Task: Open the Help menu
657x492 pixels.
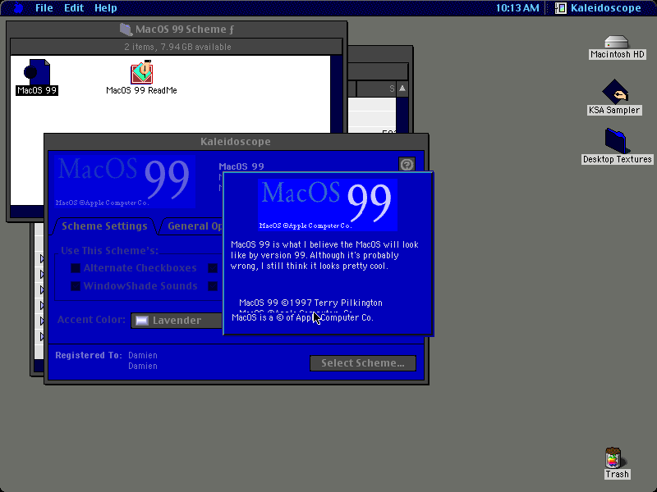Action: [x=106, y=8]
